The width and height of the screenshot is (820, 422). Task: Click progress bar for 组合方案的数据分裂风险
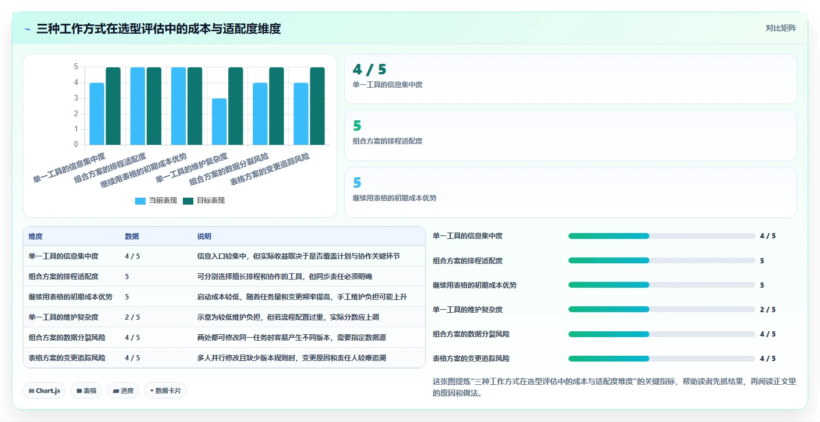(x=662, y=334)
